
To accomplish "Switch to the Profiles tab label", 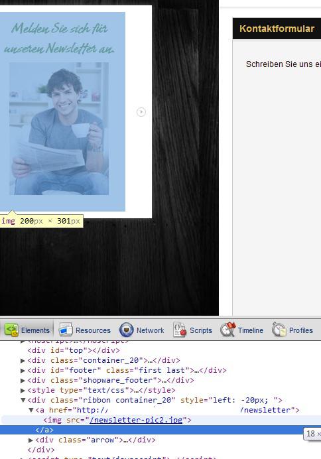I will tap(301, 330).
